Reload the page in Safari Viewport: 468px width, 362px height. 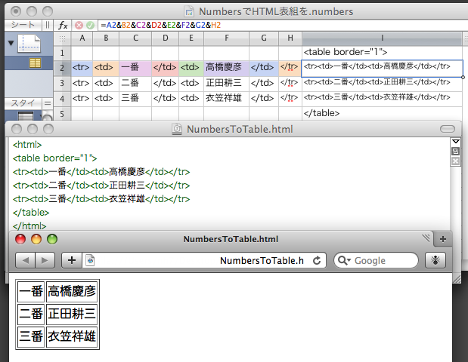[317, 260]
